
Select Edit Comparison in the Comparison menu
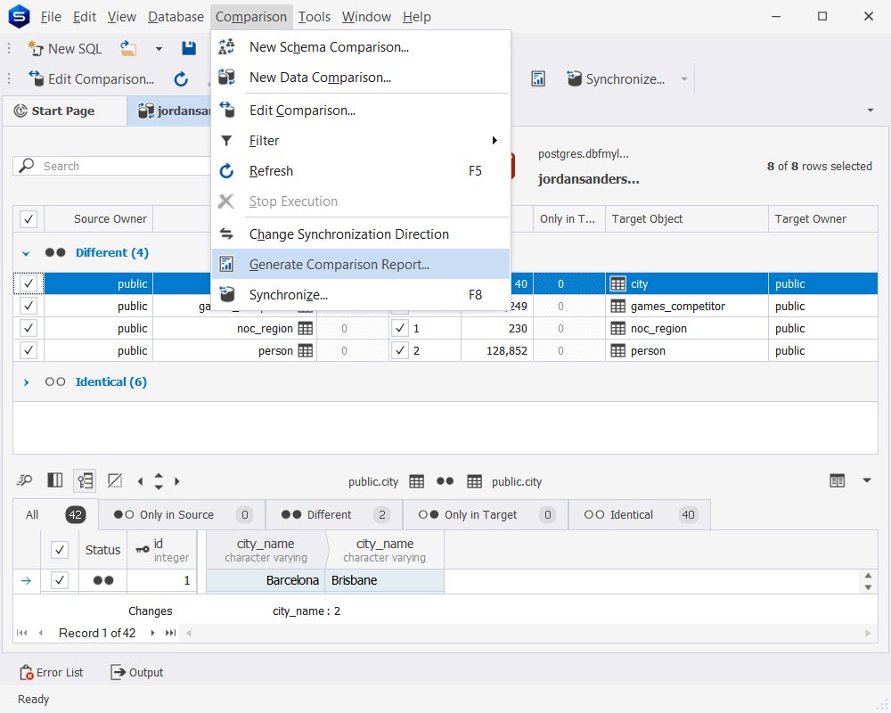point(360,111)
